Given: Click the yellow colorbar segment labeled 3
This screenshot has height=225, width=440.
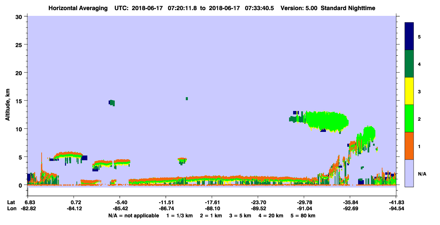Looking at the screenshot, I should [x=409, y=91].
